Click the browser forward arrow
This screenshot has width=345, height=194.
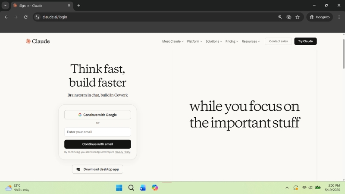click(x=16, y=17)
